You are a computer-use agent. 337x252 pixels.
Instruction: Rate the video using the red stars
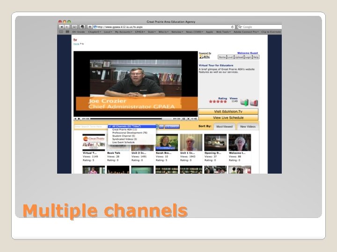point(218,102)
